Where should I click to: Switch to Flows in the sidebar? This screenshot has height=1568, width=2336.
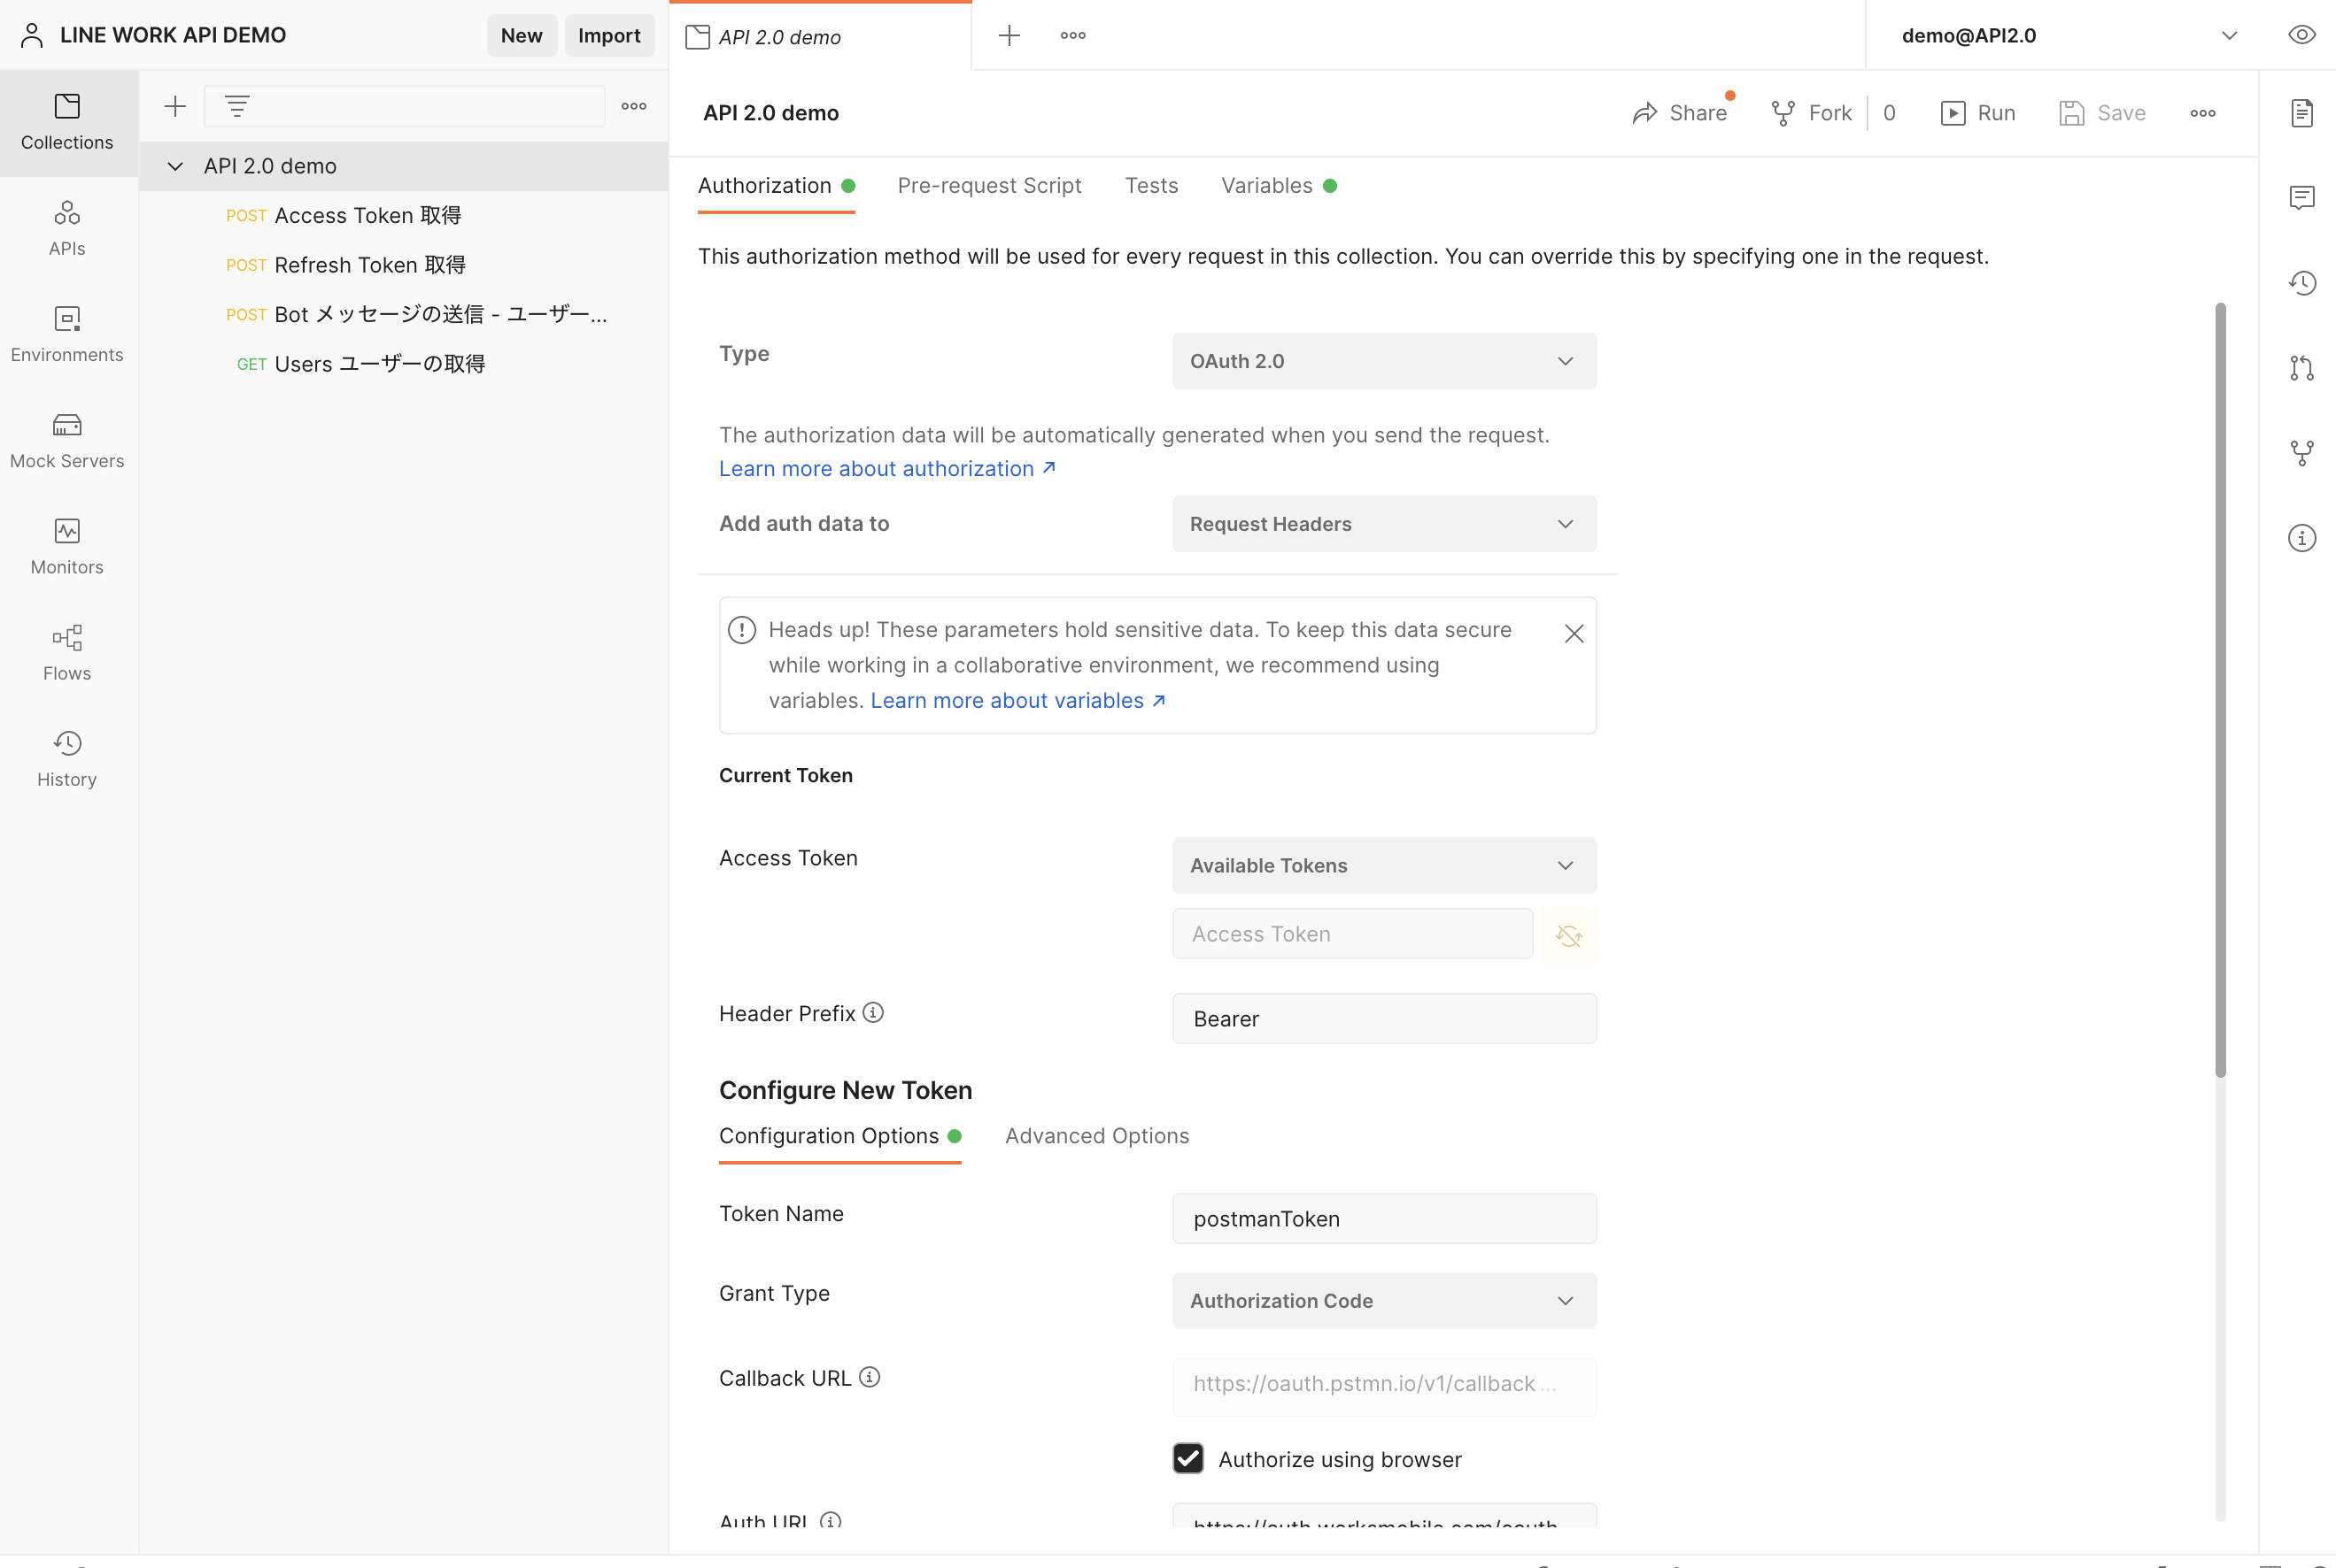point(67,652)
